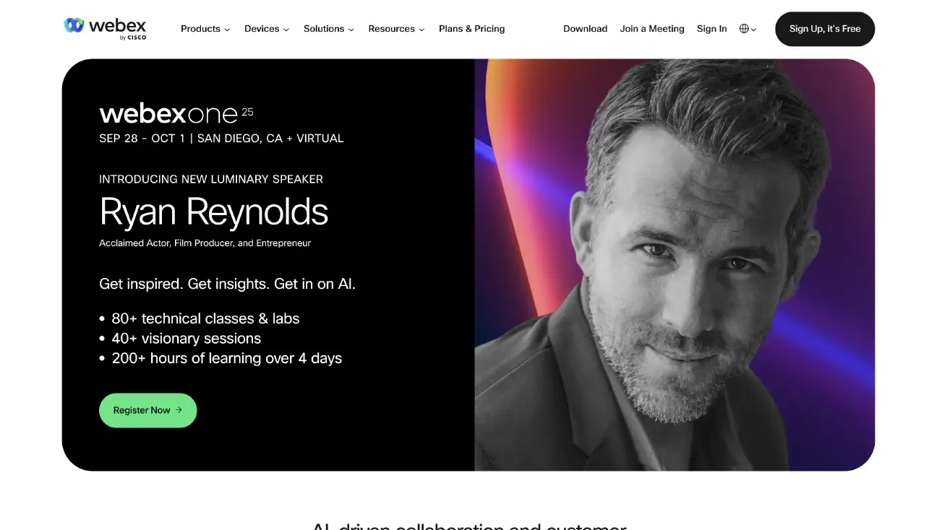Screen dimensions: 937x530
Task: Click the Join a Meeting link
Action: point(652,29)
